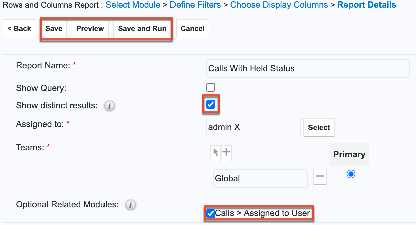416x225 pixels.
Task: Remove the Global team with minus icon
Action: click(x=320, y=177)
